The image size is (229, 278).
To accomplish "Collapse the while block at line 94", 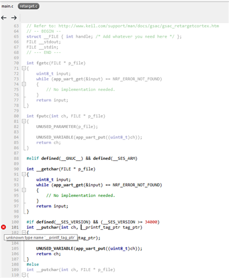I will 24,190.
